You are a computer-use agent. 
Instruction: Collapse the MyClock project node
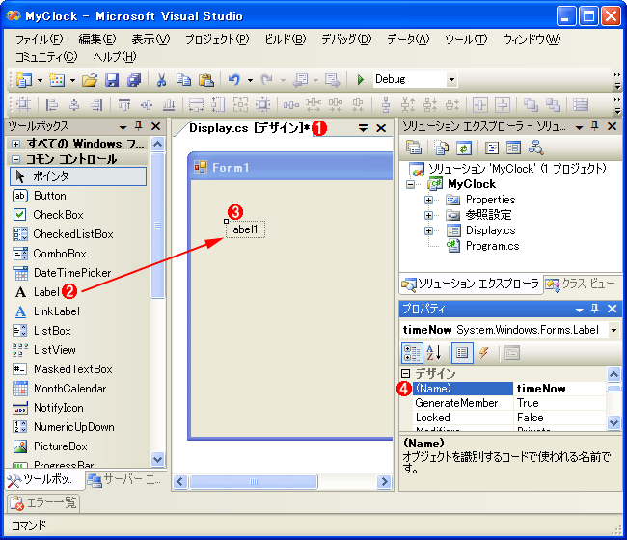click(x=410, y=184)
